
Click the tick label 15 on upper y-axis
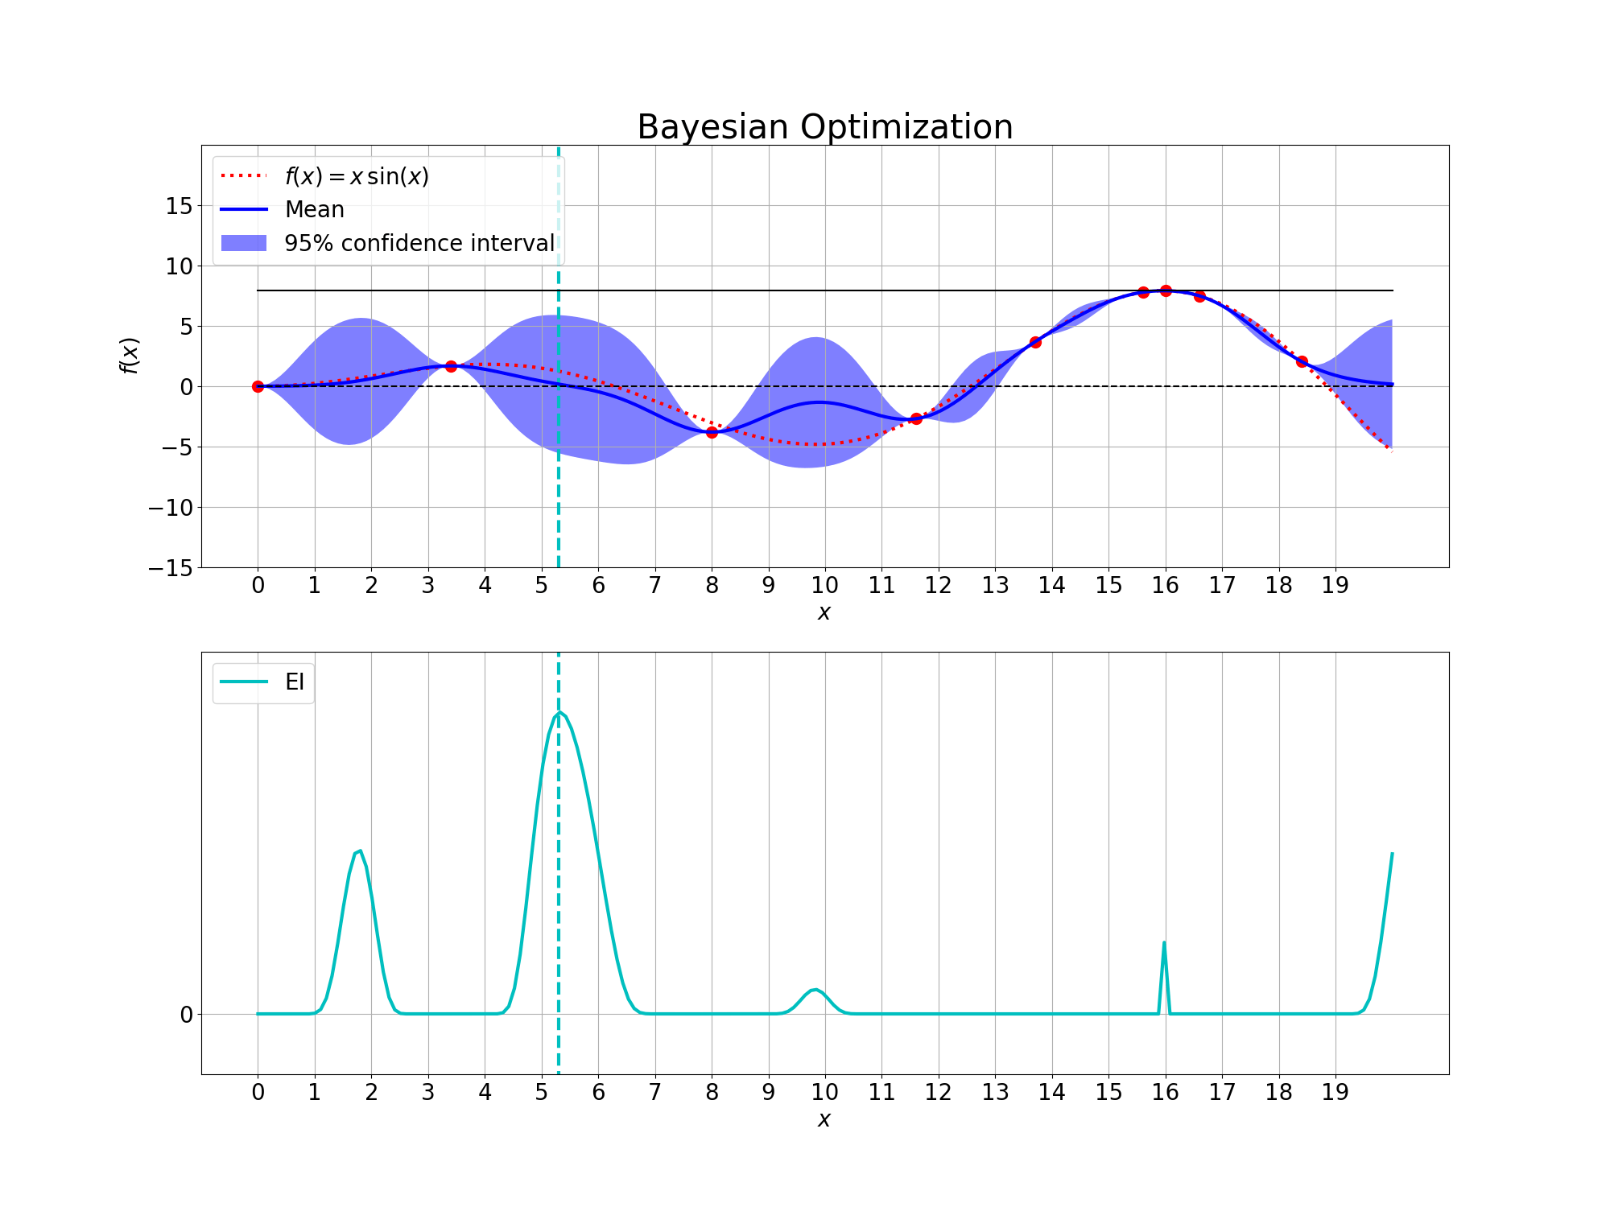tap(179, 206)
